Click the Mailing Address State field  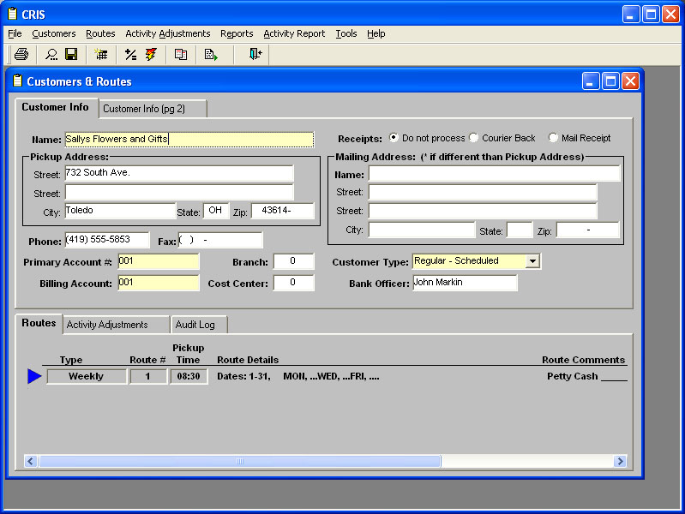(x=520, y=230)
